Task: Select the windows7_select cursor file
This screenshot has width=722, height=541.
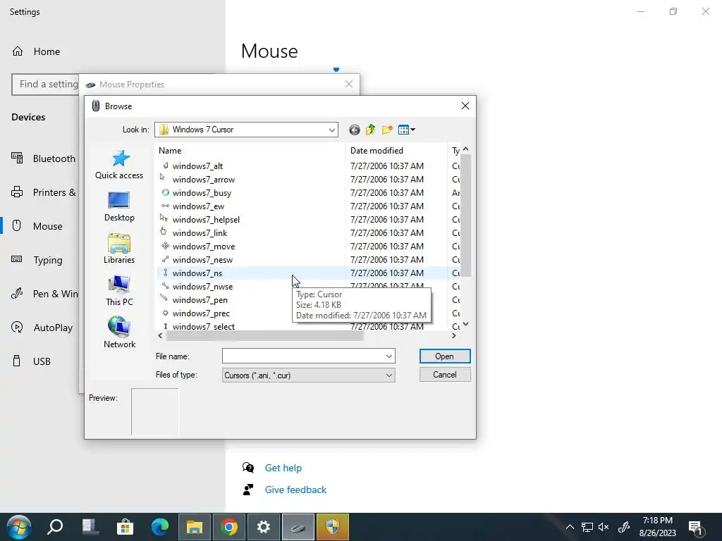Action: [204, 325]
